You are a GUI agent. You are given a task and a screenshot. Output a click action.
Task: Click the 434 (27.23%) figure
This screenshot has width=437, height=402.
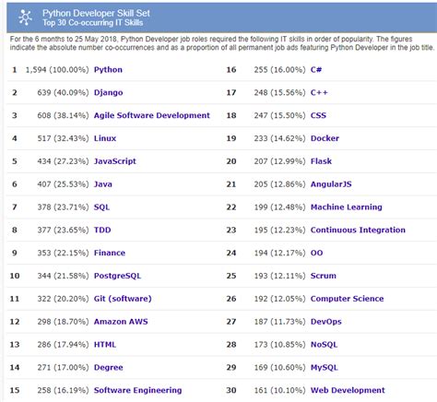click(x=63, y=161)
